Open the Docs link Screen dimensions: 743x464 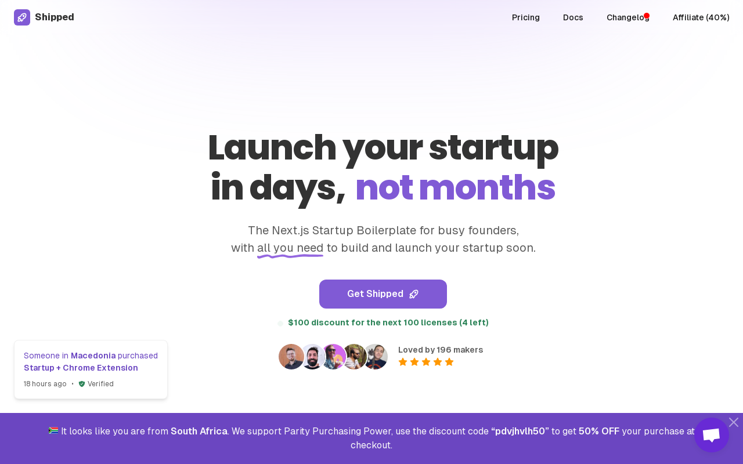pos(573,17)
